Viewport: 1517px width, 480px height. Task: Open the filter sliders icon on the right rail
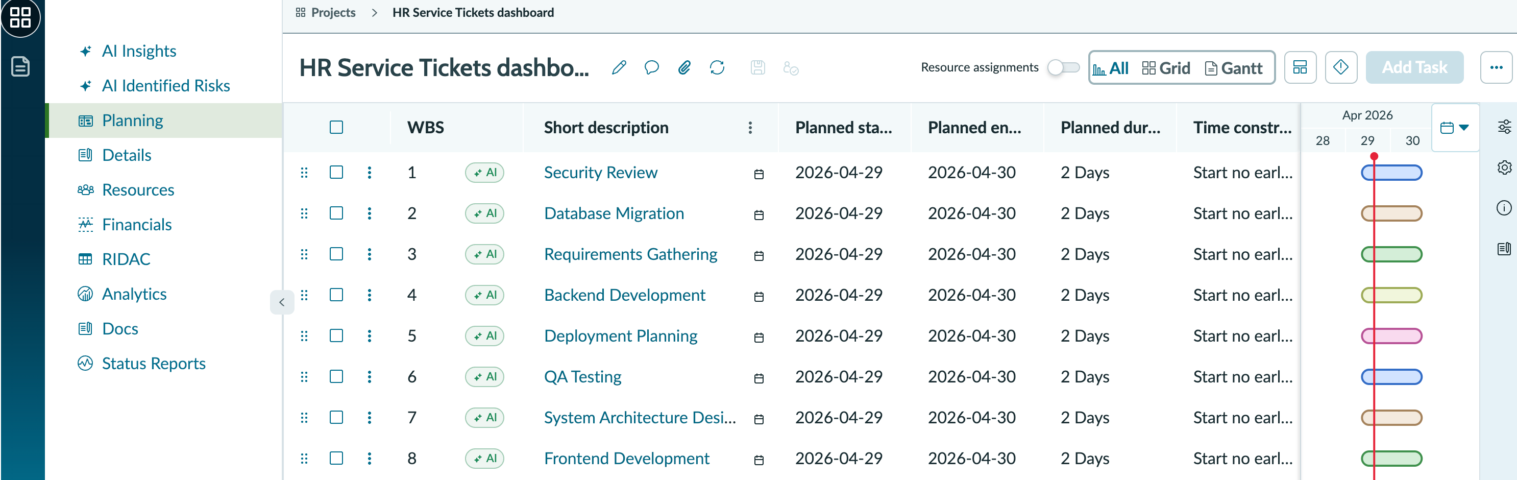pyautogui.click(x=1504, y=127)
